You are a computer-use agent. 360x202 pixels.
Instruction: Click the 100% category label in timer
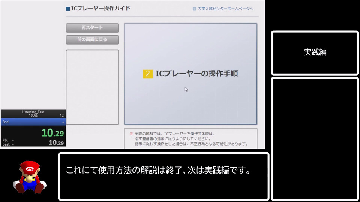33,116
